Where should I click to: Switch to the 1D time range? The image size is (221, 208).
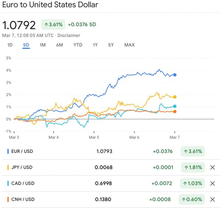pyautogui.click(x=10, y=45)
